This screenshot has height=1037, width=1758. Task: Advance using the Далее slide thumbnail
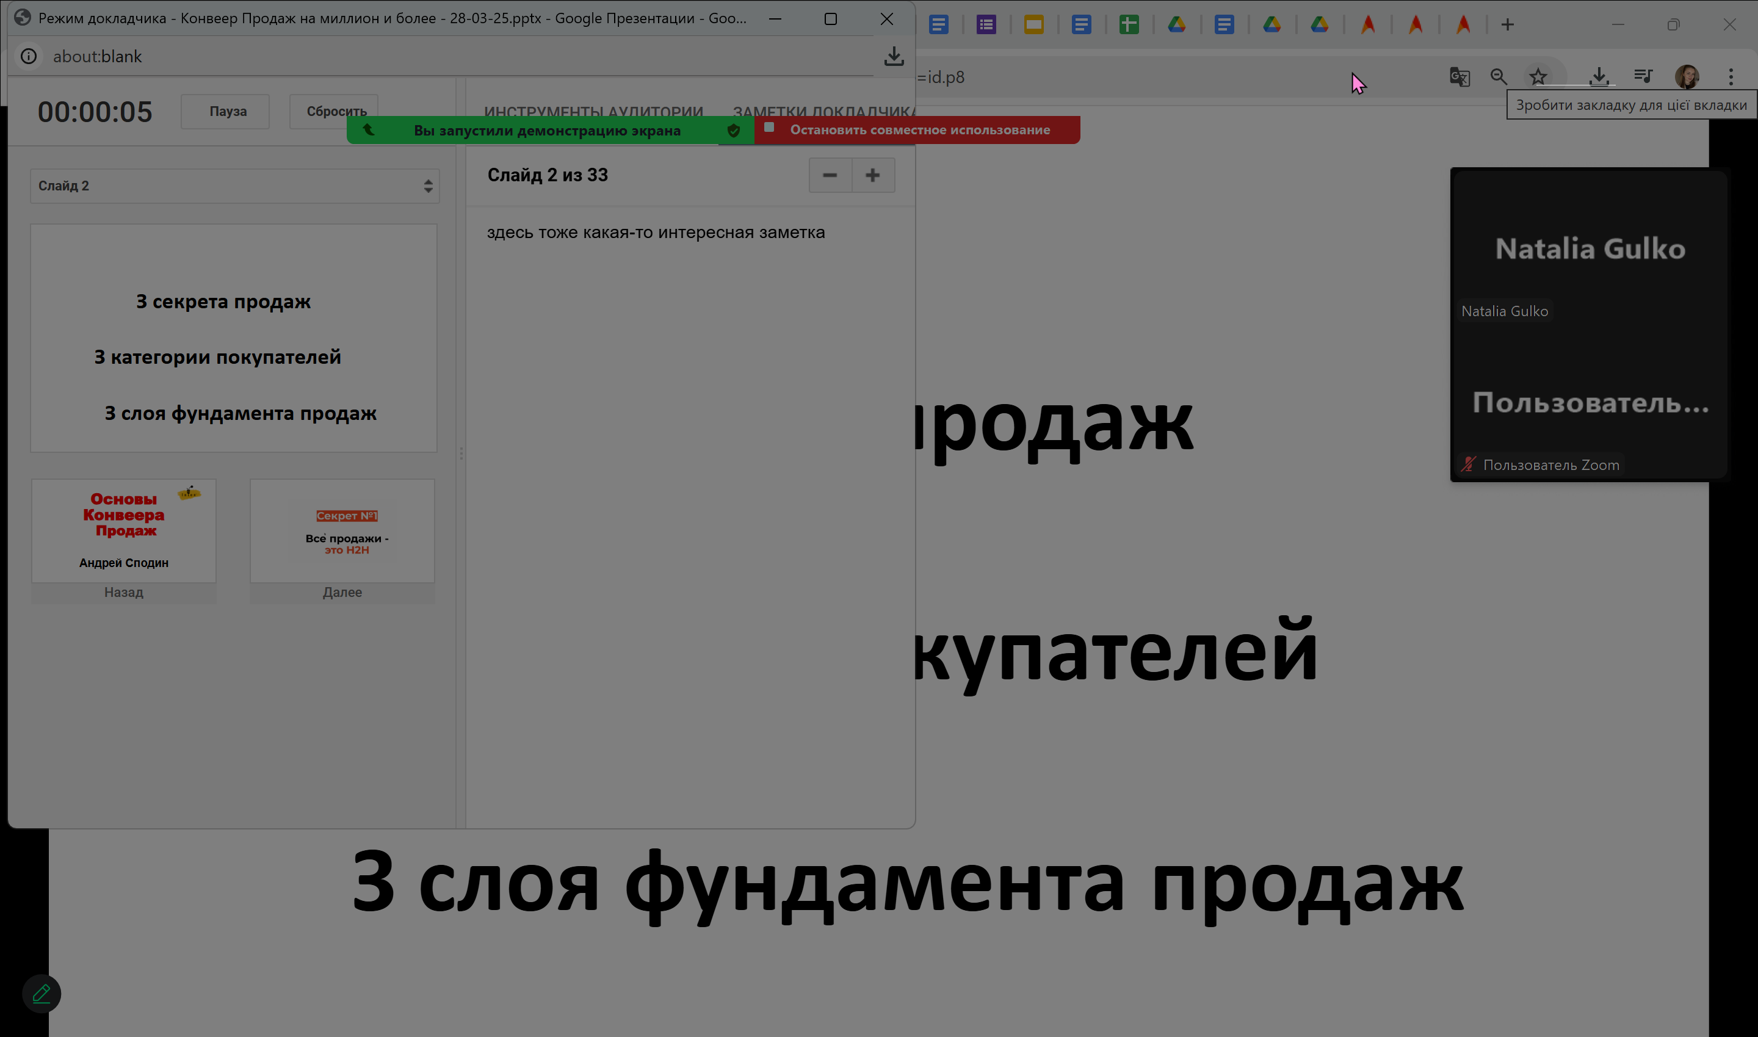point(342,540)
